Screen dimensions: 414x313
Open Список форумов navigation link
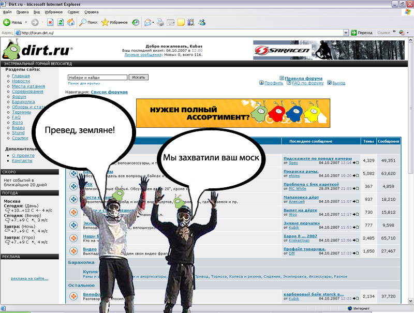(x=109, y=92)
